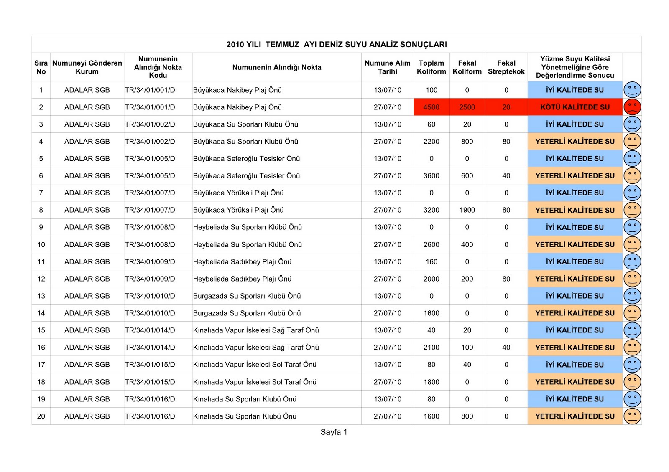Select the red KÖTÜ KALİTEDE SU cell
Screen dimensions: 669x472
pyautogui.click(x=575, y=107)
